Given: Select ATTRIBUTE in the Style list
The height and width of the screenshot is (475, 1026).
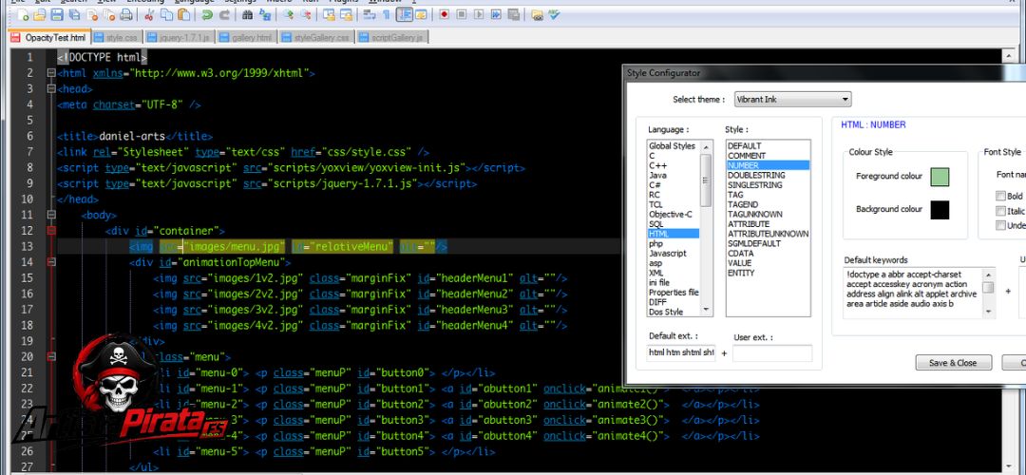Looking at the screenshot, I should pos(748,224).
